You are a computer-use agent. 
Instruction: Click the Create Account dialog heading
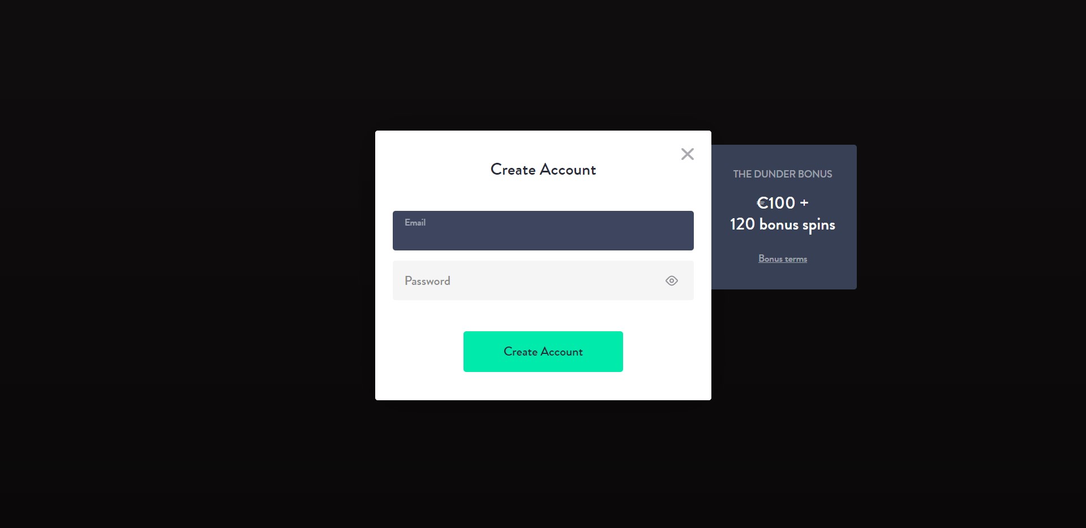[x=543, y=170]
